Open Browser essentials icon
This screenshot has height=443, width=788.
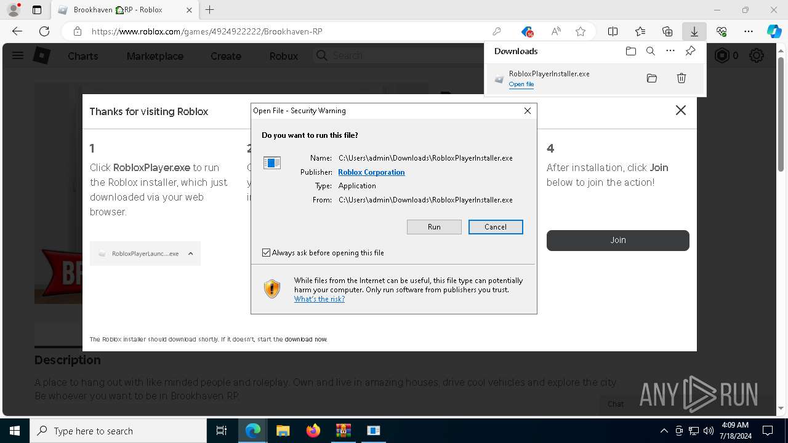point(722,31)
